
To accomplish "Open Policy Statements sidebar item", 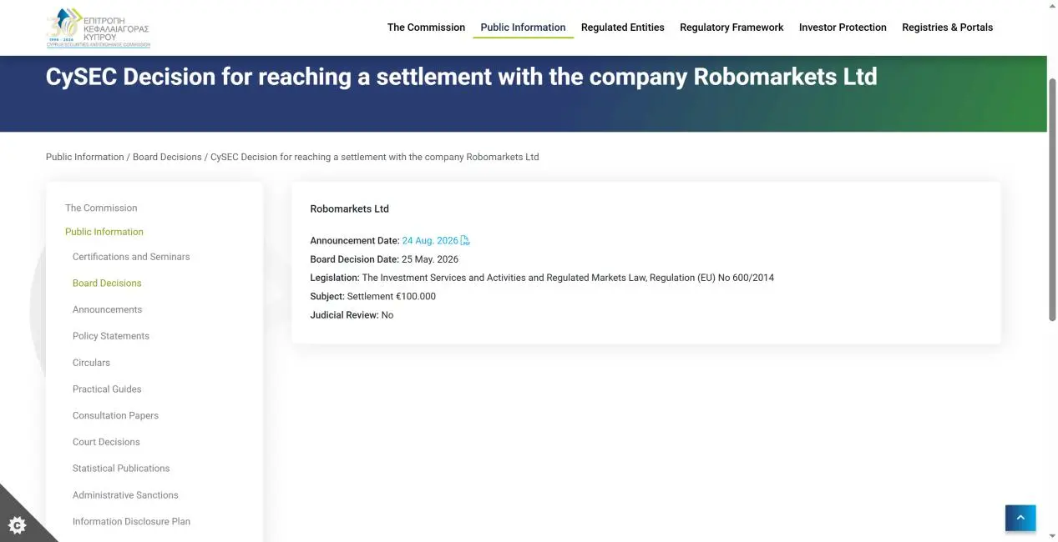I will click(111, 336).
